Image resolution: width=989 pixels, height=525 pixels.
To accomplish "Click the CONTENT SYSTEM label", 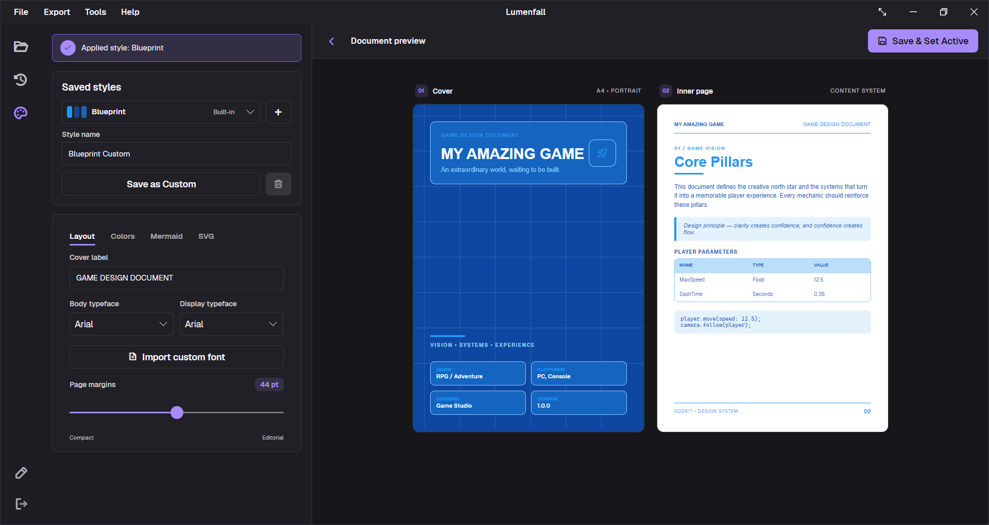I will click(x=858, y=91).
